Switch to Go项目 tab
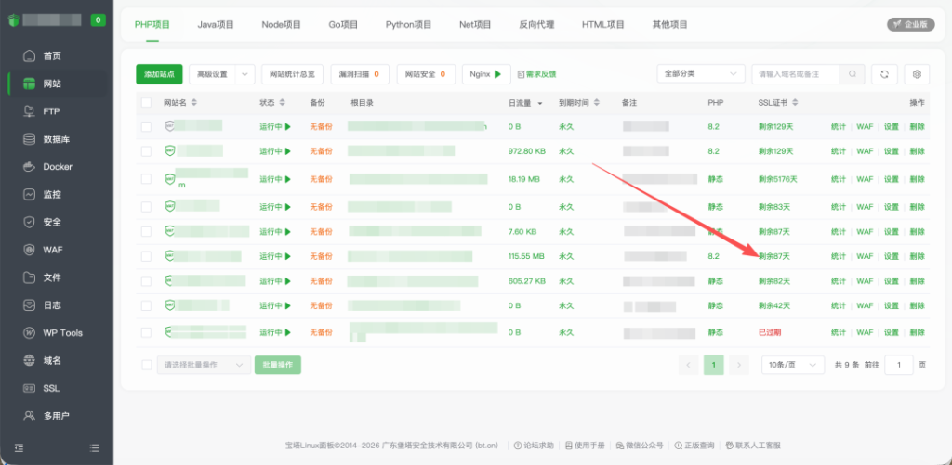Screen dimensions: 952x465 point(343,25)
